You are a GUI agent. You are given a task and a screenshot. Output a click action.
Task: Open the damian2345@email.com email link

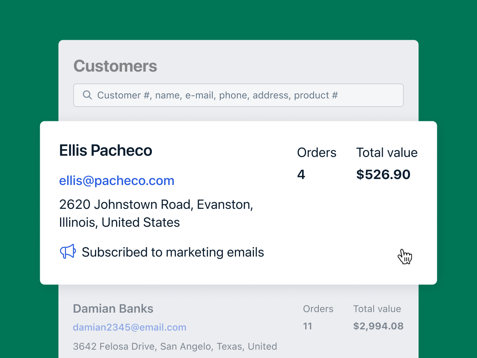[130, 327]
